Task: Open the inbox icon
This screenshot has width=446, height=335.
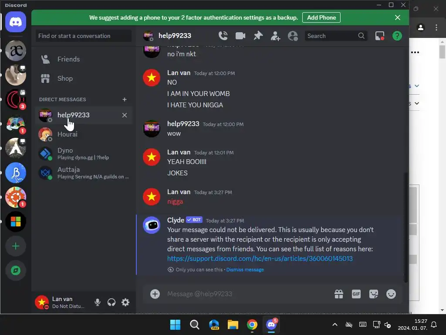Action: click(x=380, y=36)
